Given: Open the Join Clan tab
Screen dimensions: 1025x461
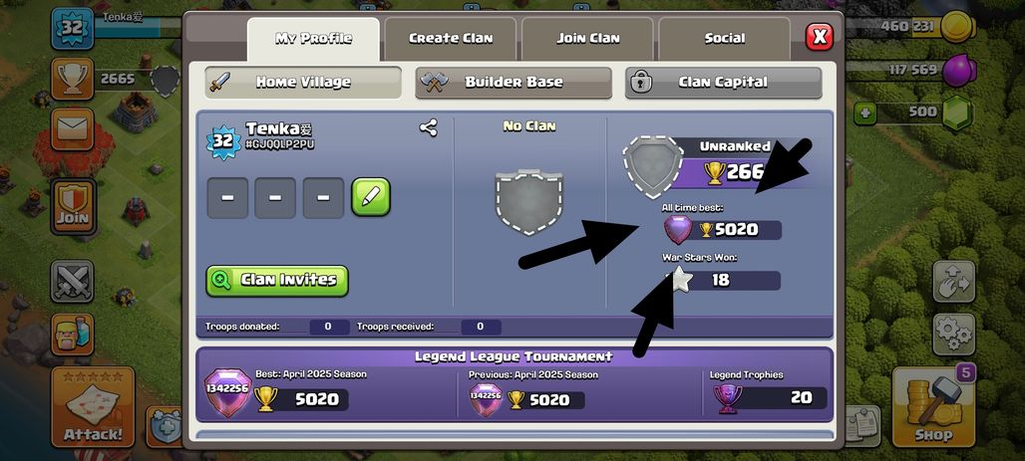Looking at the screenshot, I should 587,39.
